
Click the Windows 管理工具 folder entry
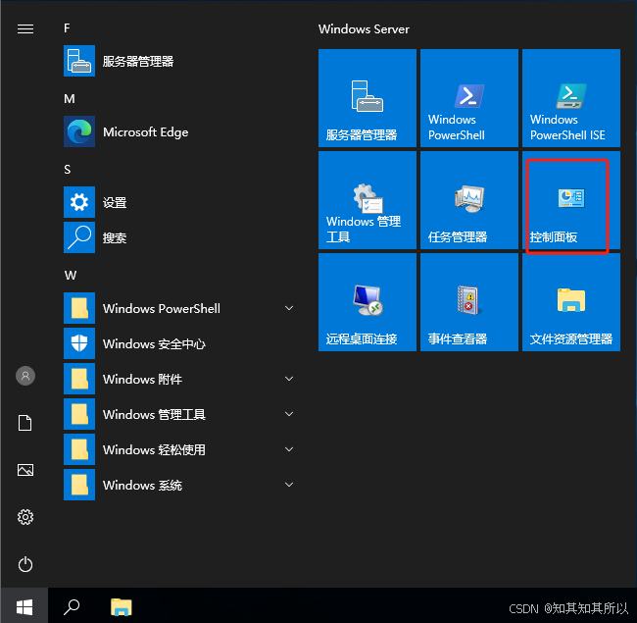178,414
